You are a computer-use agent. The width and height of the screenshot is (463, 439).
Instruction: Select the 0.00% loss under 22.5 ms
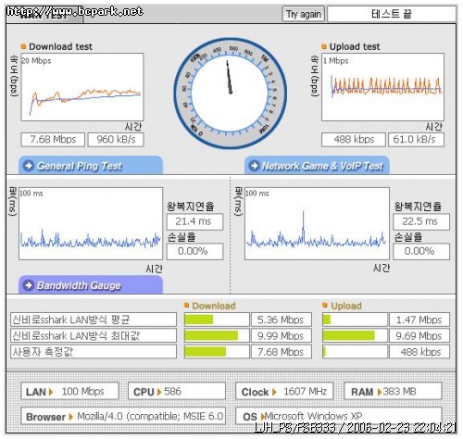point(421,251)
